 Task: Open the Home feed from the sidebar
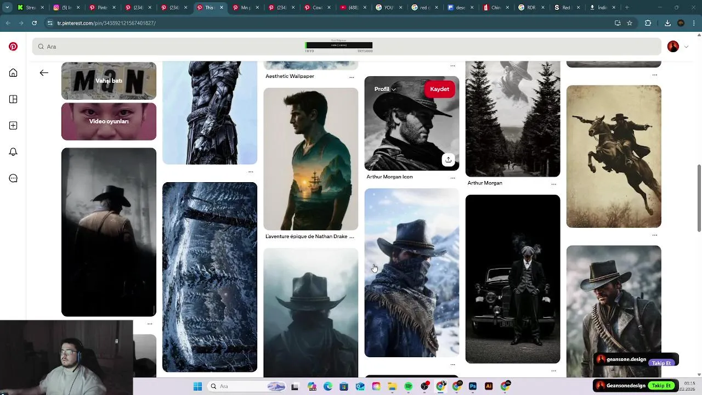13,73
